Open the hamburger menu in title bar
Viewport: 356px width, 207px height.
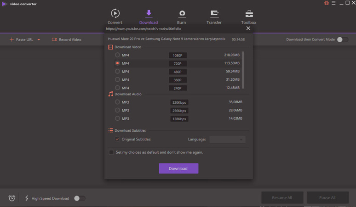(333, 3)
